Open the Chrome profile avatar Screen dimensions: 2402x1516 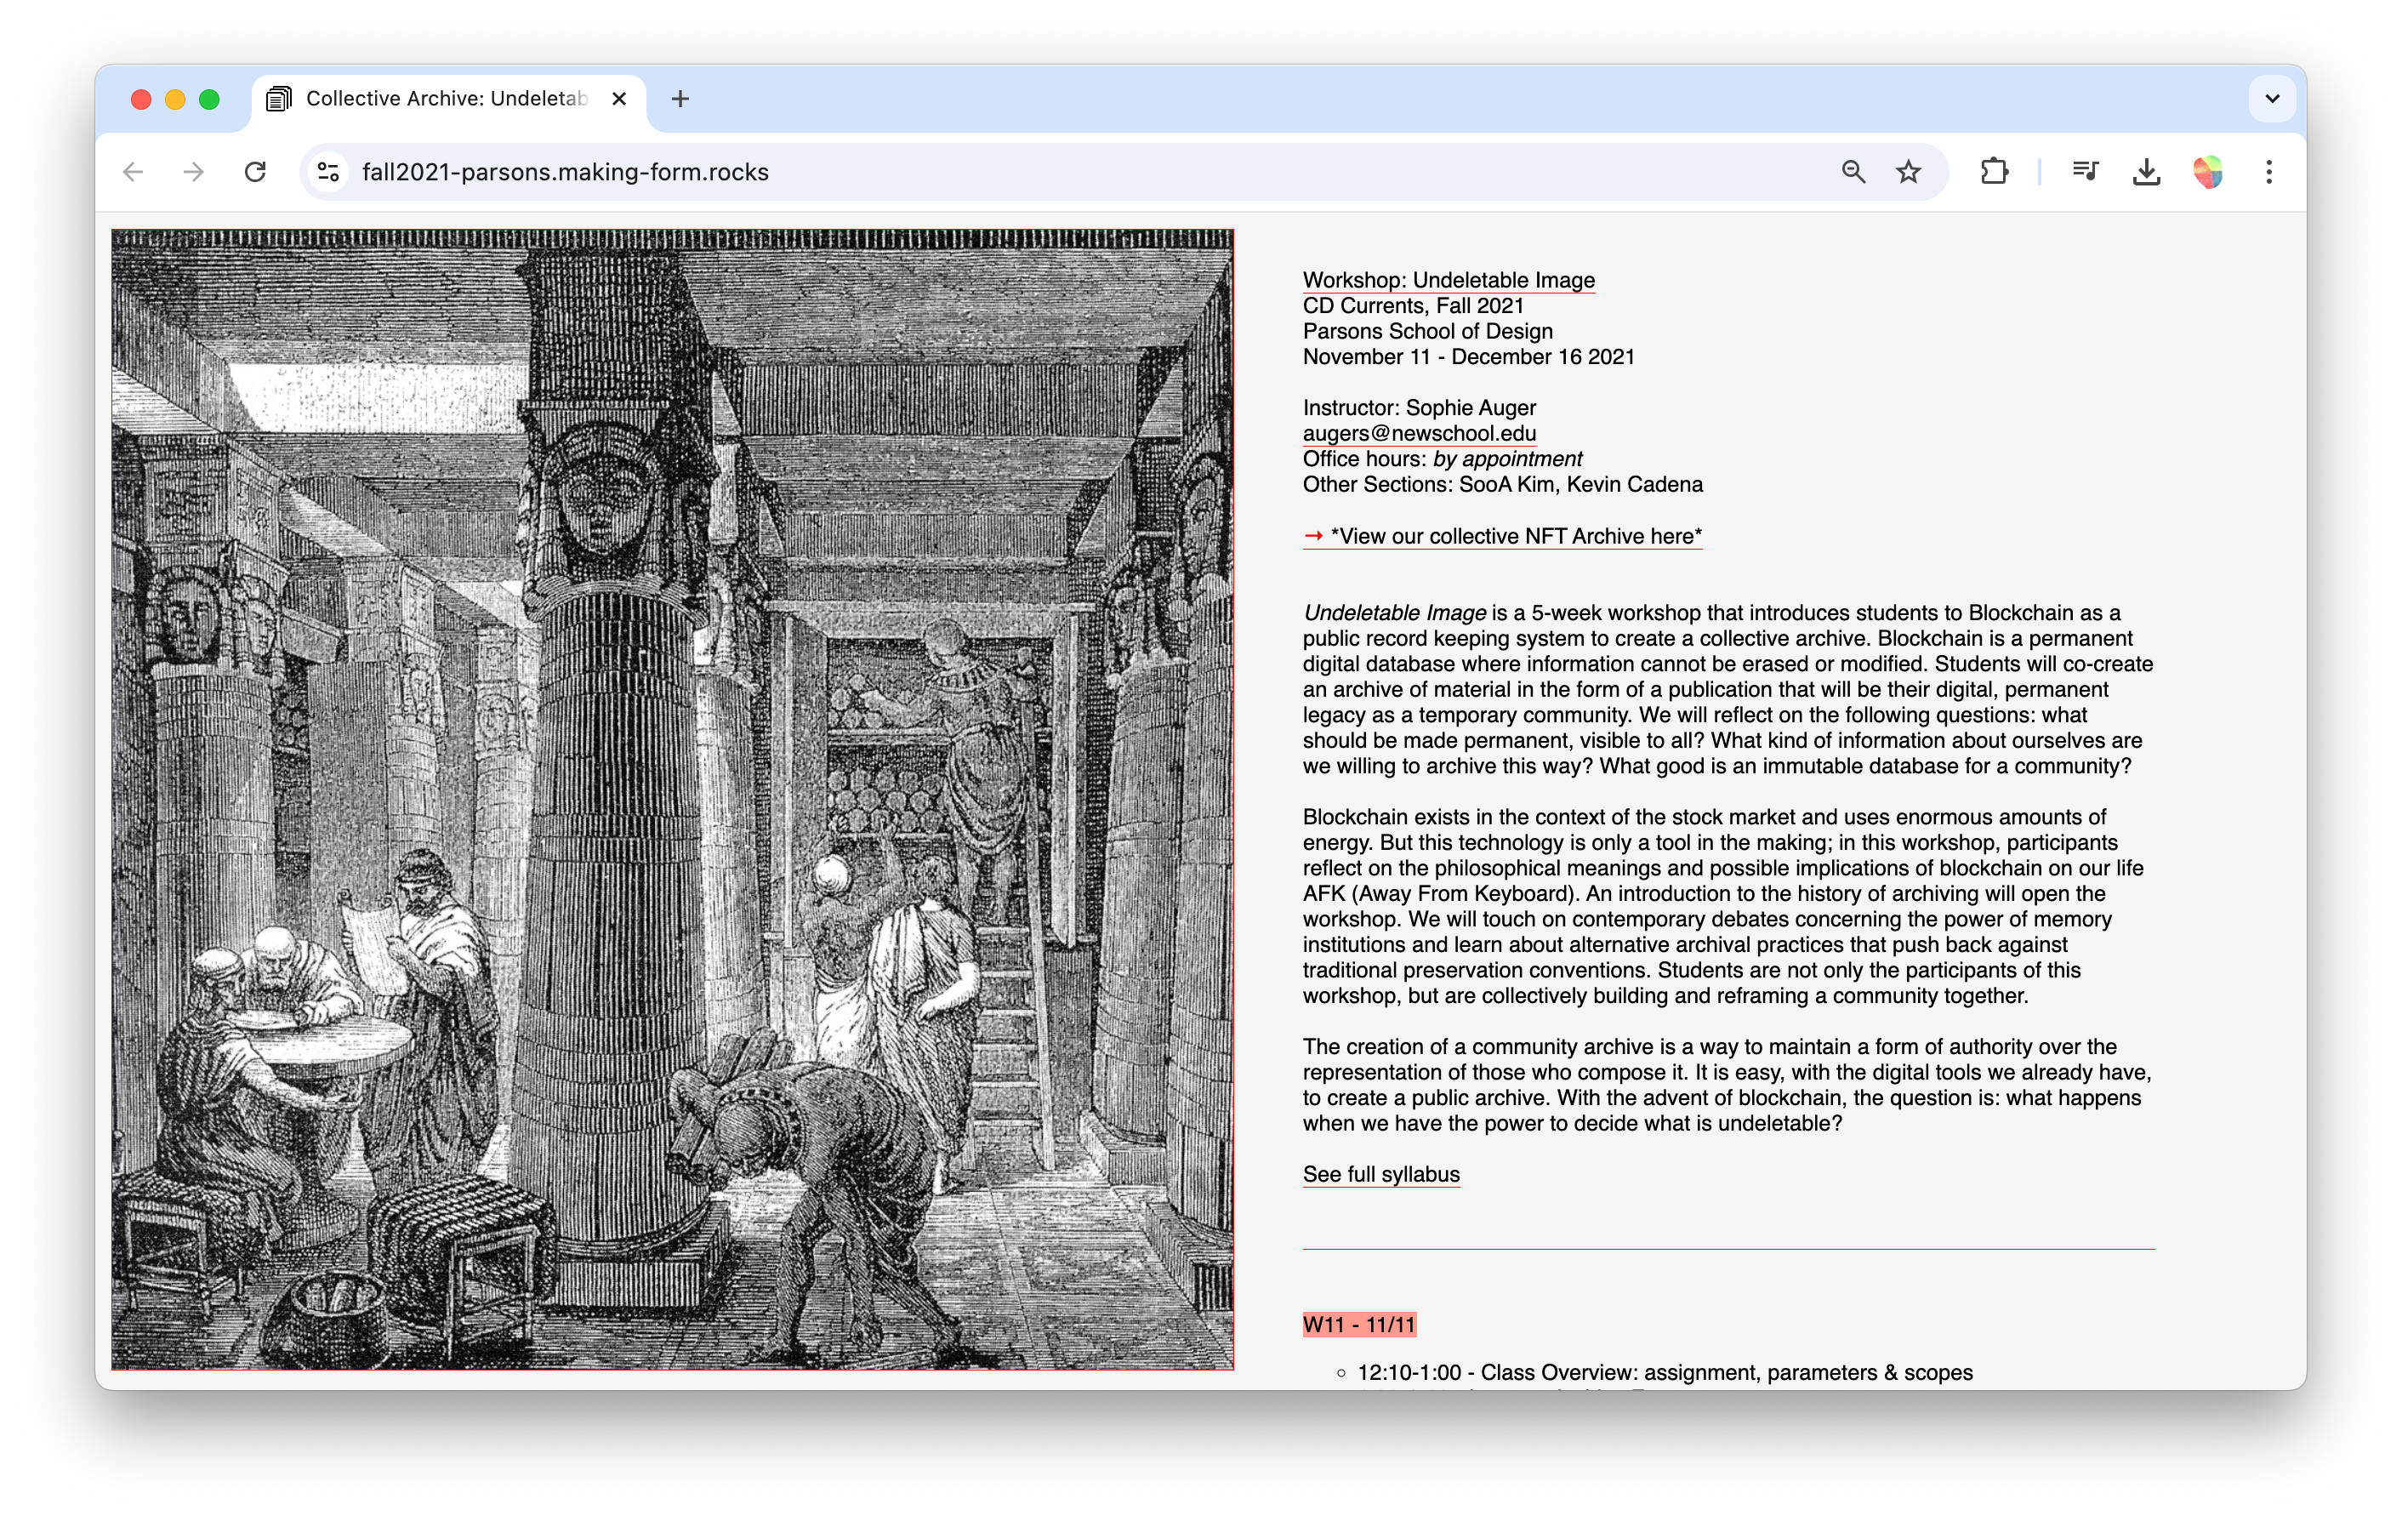pyautogui.click(x=2207, y=172)
